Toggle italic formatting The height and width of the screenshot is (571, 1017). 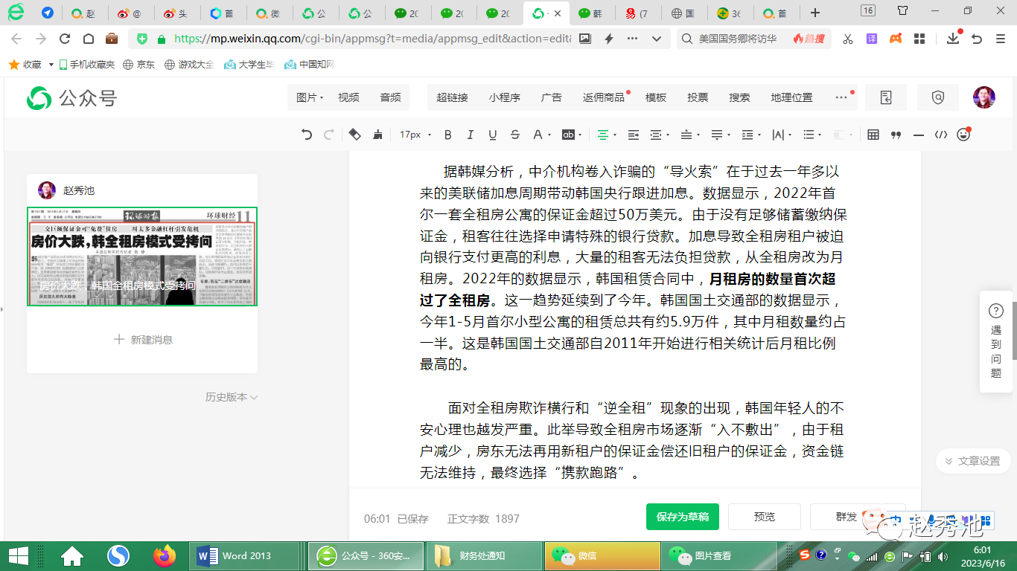[x=470, y=135]
